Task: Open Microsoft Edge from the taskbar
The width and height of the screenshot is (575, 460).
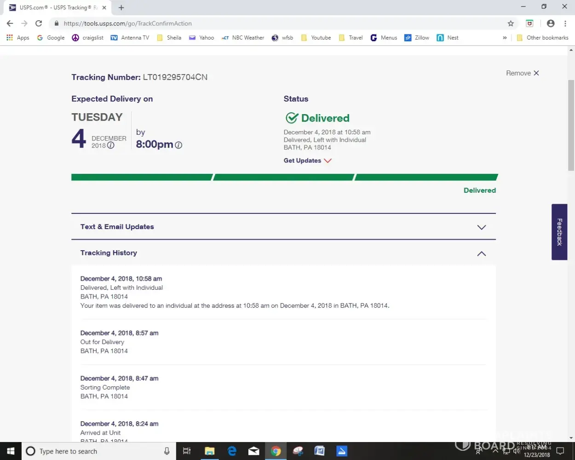Action: pyautogui.click(x=232, y=451)
